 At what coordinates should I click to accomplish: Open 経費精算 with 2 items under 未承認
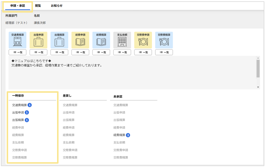119,135
